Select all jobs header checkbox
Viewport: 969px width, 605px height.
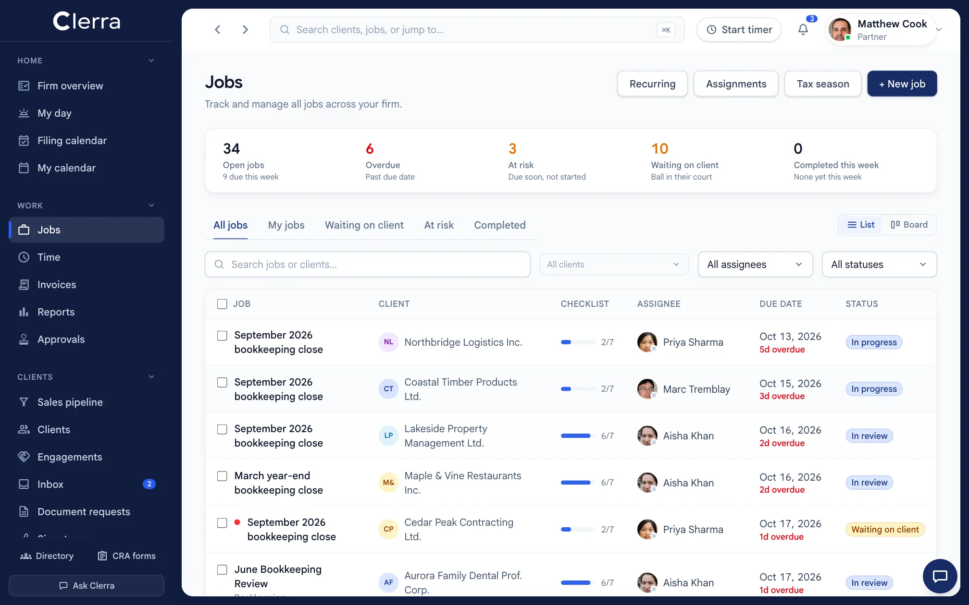tap(222, 304)
